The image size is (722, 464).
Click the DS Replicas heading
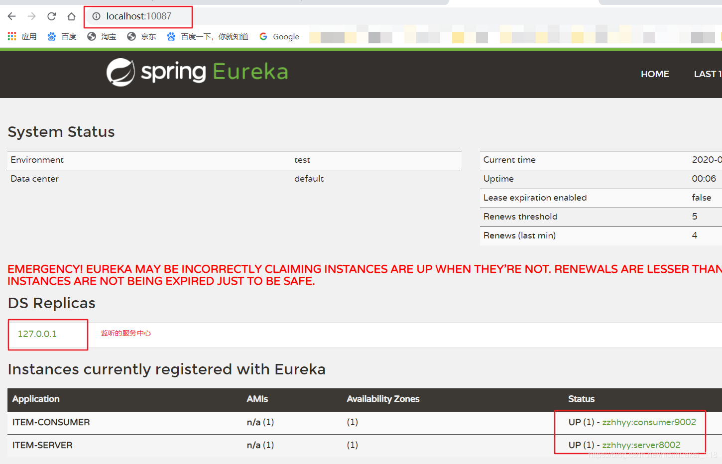click(x=52, y=303)
